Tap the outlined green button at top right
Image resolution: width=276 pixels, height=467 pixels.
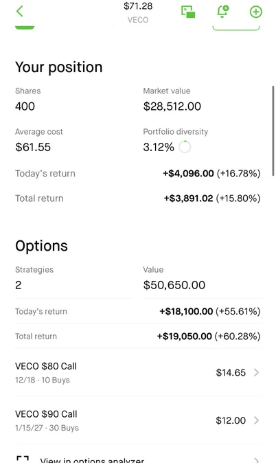point(235,28)
